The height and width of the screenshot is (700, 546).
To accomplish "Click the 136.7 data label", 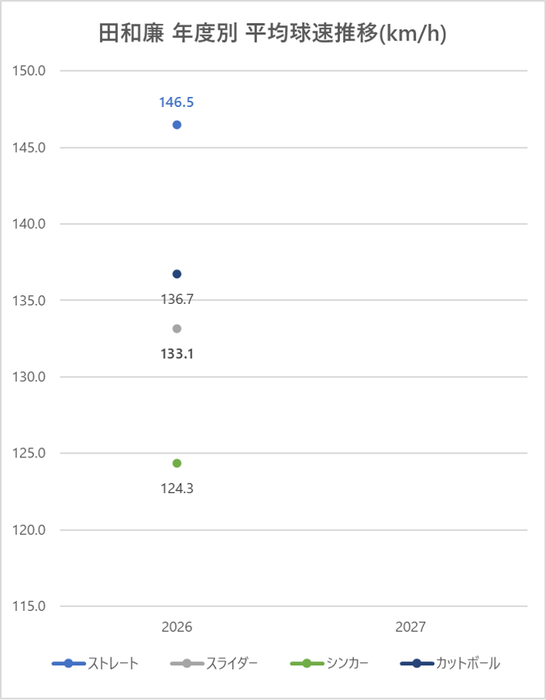I will 176,299.
